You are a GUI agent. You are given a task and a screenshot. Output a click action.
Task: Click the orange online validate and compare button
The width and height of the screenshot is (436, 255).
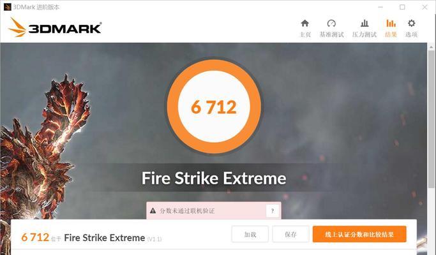coord(359,234)
